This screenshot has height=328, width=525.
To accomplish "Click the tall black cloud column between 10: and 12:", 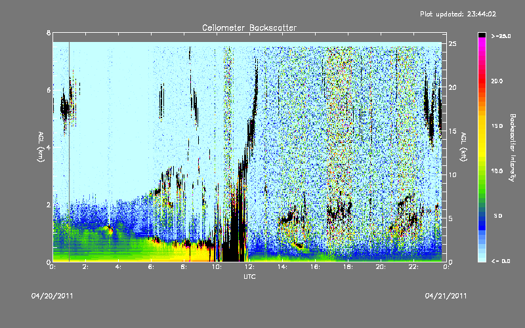I will pos(236,221).
